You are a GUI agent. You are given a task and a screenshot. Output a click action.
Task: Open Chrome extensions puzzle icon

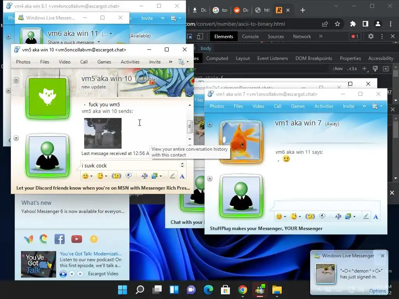353,24
